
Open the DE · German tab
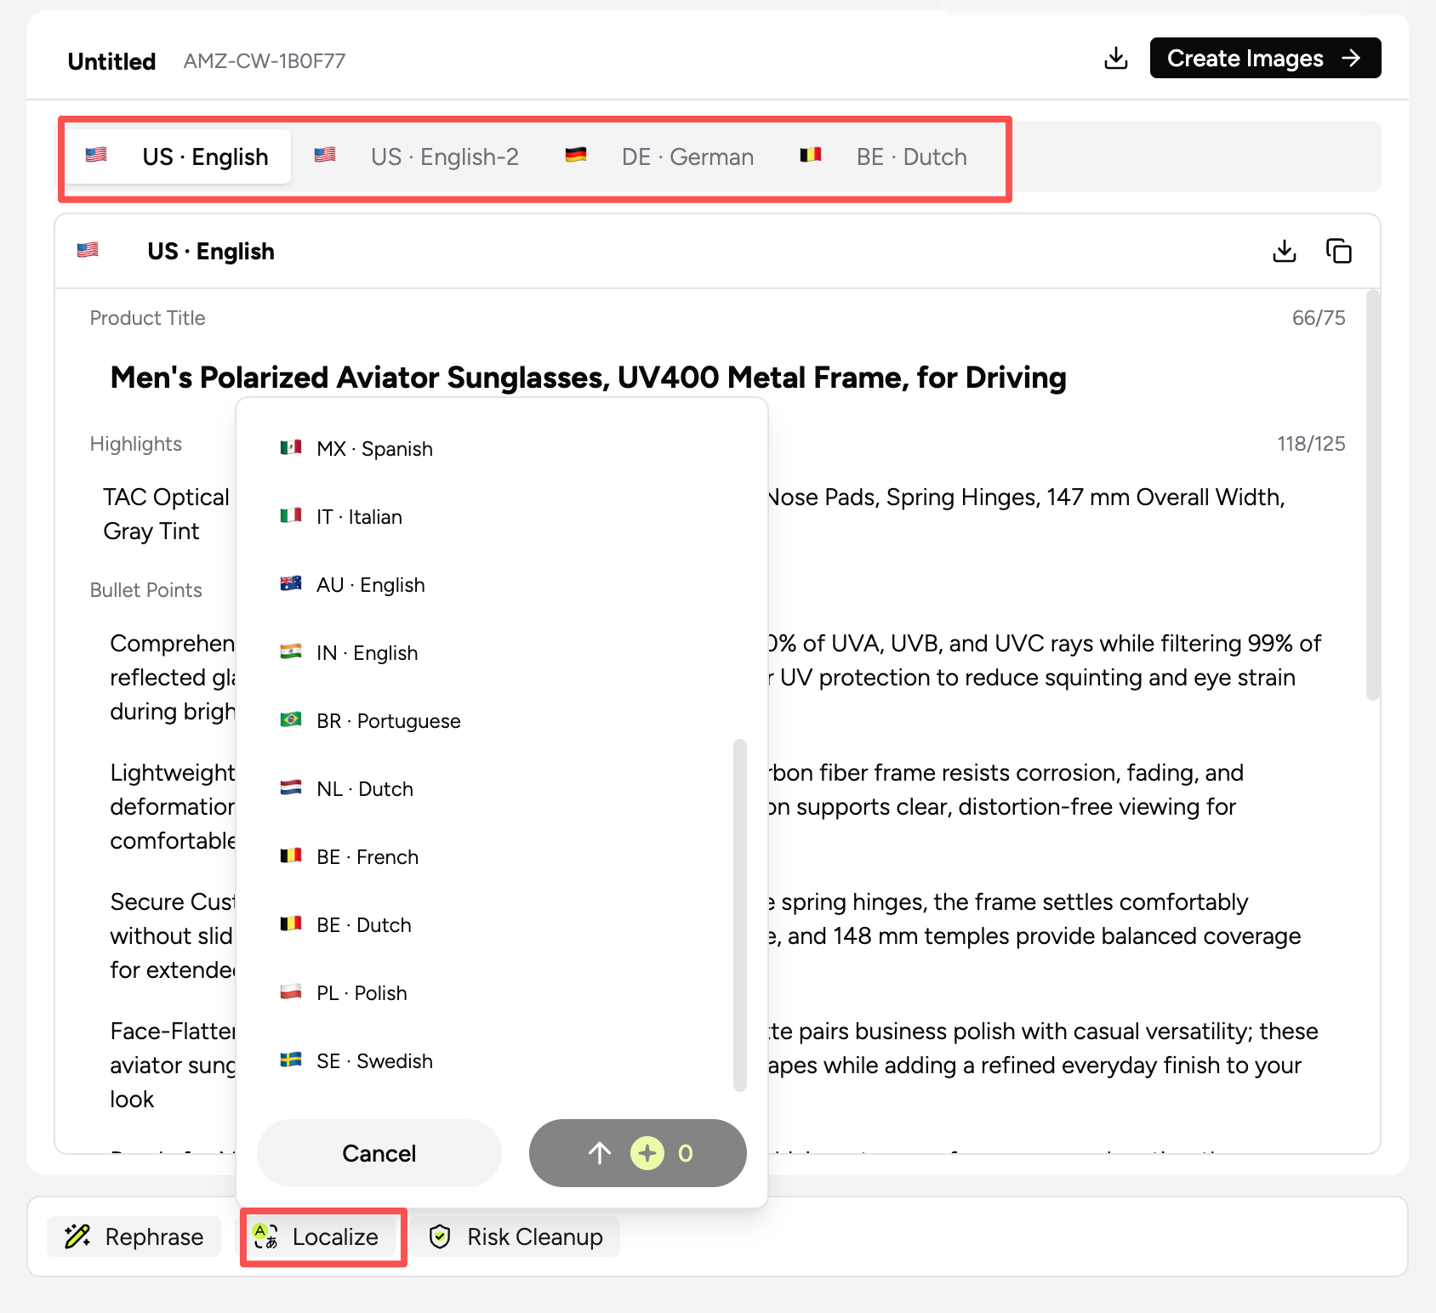pos(660,156)
